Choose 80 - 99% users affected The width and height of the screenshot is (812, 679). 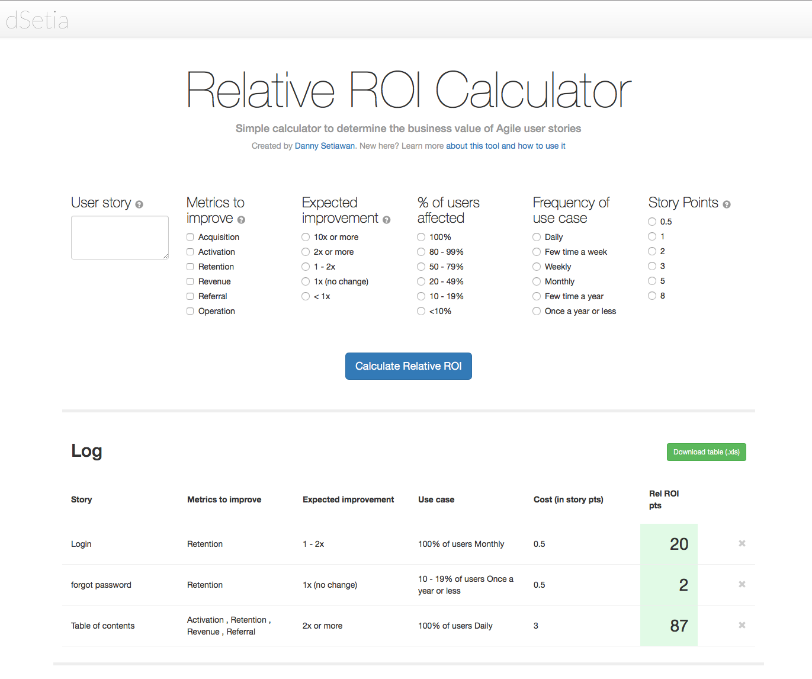pos(421,252)
